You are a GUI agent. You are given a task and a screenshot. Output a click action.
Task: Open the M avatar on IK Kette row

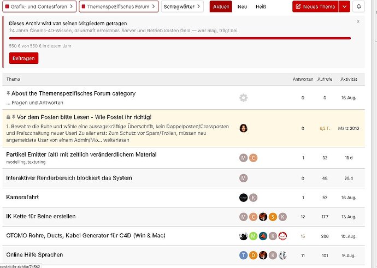(243, 217)
